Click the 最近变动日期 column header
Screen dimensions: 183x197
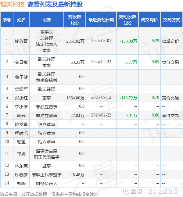pyautogui.click(x=101, y=20)
